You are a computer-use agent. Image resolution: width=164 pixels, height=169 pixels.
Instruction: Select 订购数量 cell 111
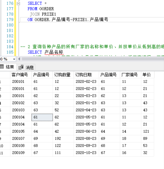tap(63, 153)
